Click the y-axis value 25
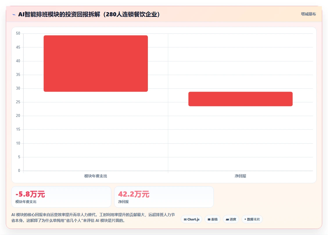 (18, 102)
